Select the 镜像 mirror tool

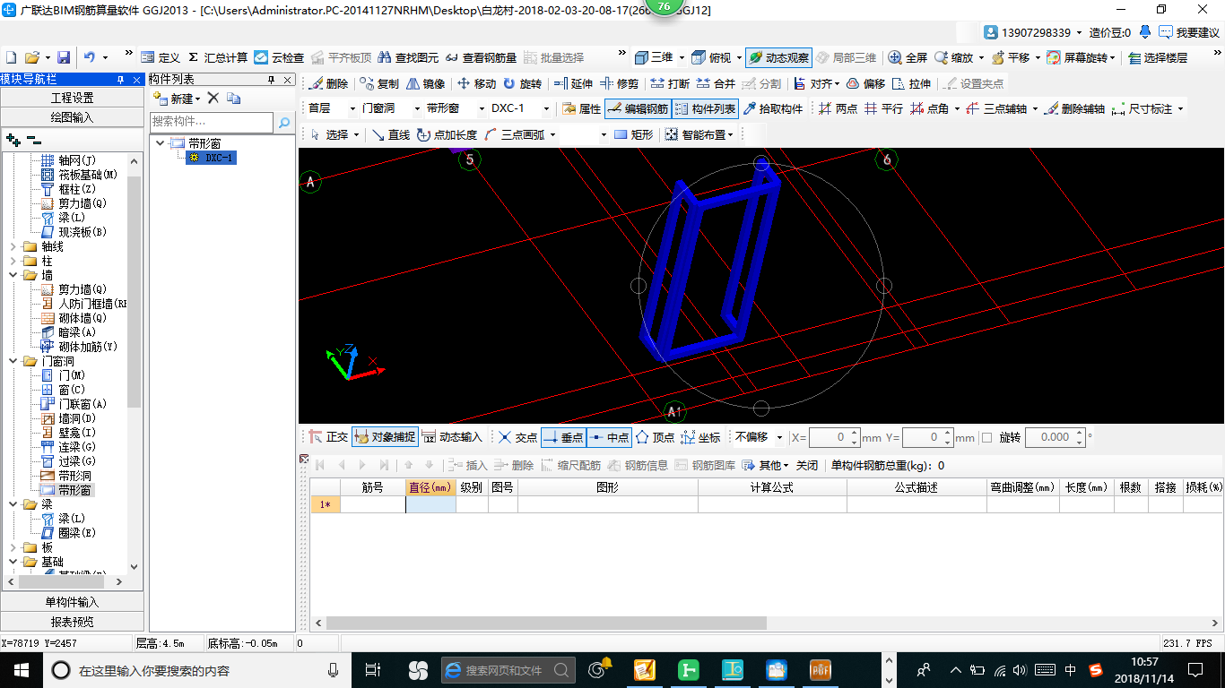(426, 83)
